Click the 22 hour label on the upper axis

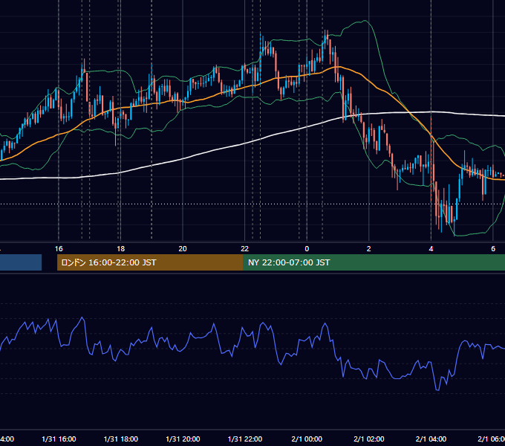pos(245,249)
